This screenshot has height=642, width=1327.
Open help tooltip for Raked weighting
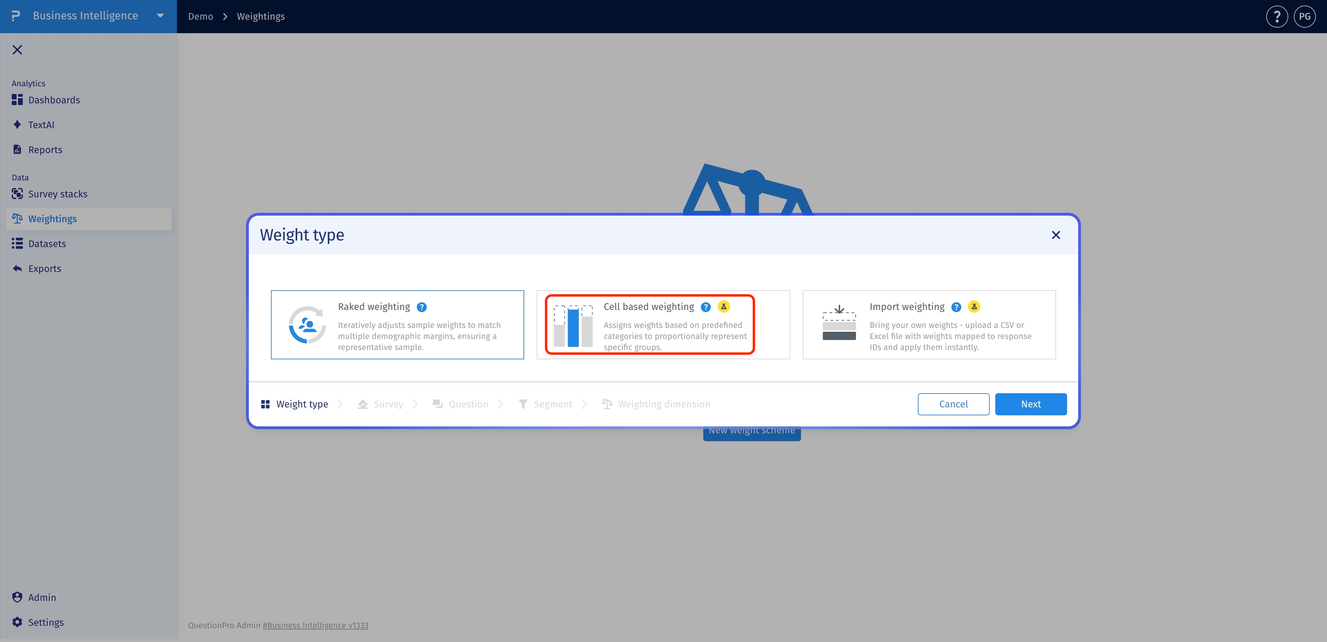click(x=421, y=307)
